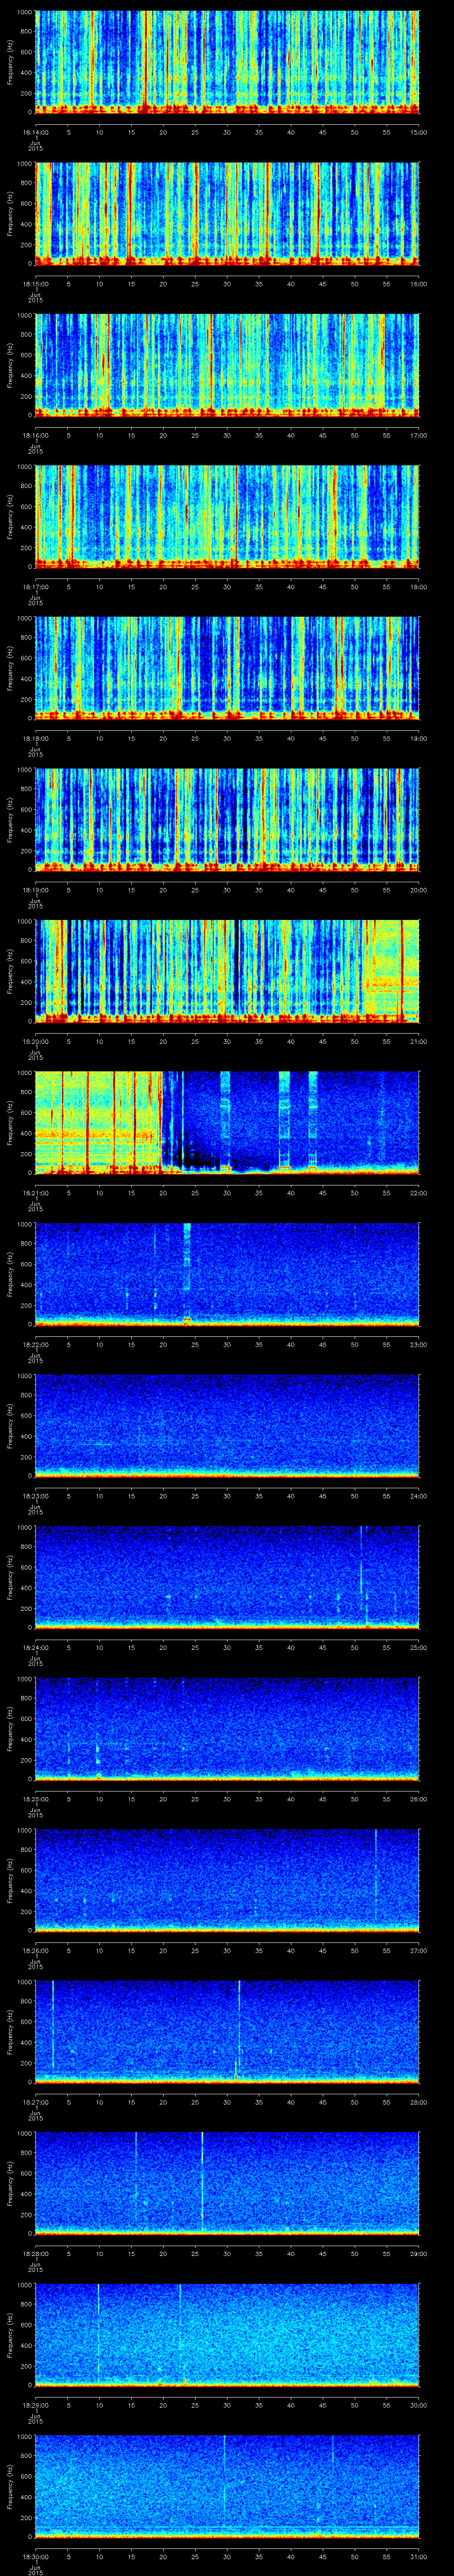Select the 18:22:00 time axis label
The image size is (454, 2576).
[x=35, y=1344]
